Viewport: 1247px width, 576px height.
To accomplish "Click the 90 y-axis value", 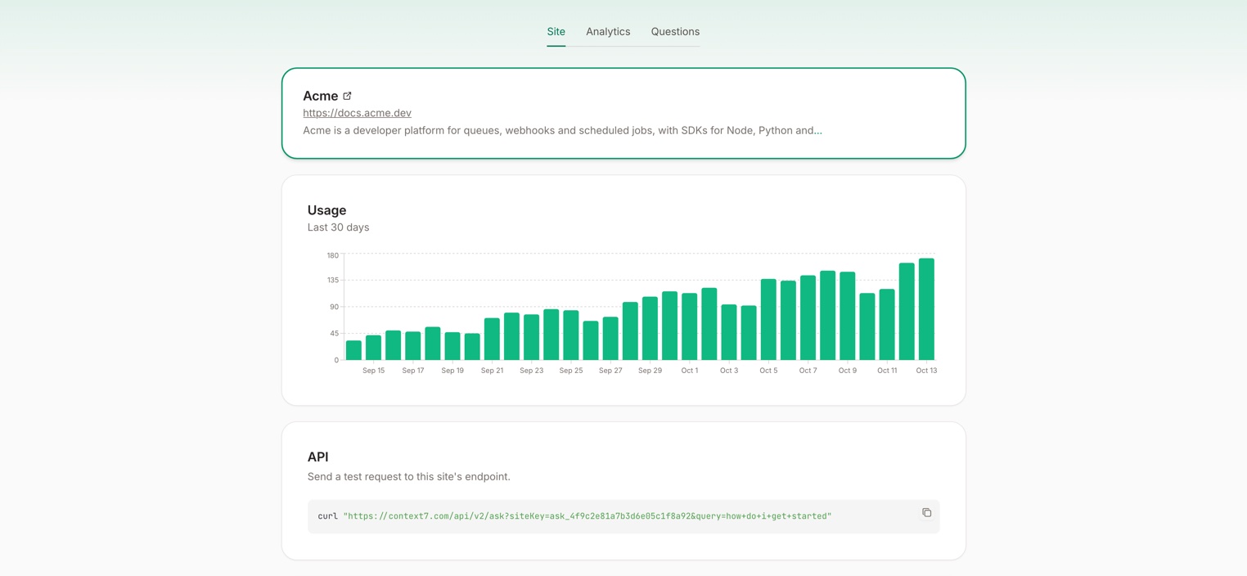I will [334, 307].
